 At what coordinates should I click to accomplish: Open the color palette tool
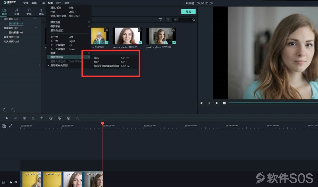[x=51, y=118]
